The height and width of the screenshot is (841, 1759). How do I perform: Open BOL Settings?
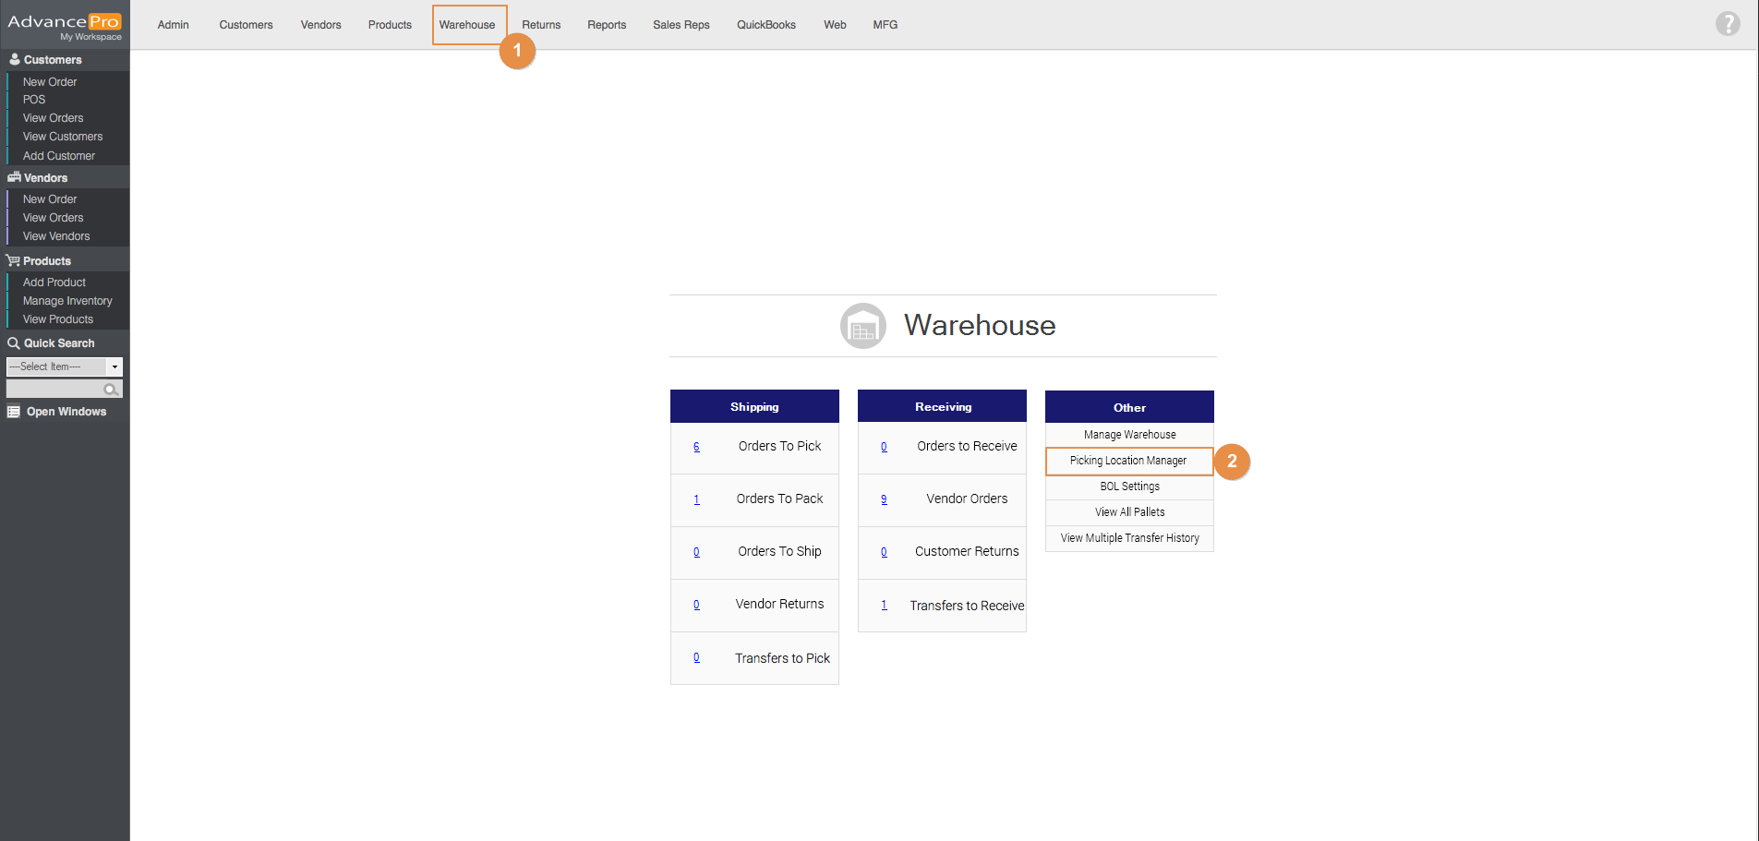point(1129,487)
